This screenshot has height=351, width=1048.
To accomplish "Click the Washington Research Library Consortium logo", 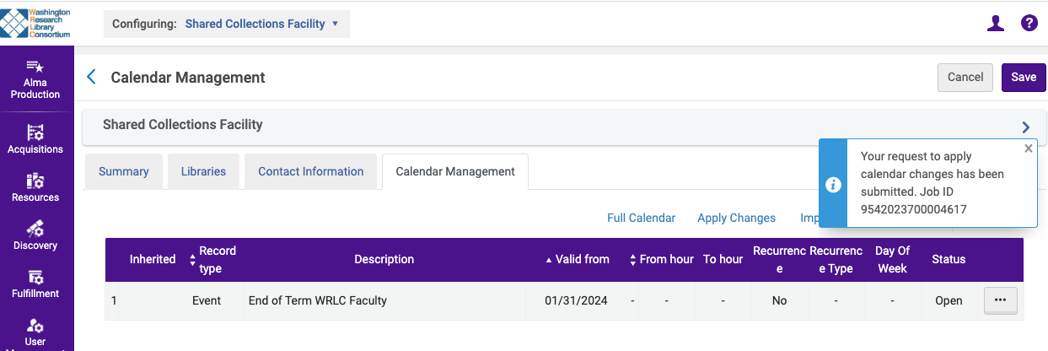I will pyautogui.click(x=35, y=24).
